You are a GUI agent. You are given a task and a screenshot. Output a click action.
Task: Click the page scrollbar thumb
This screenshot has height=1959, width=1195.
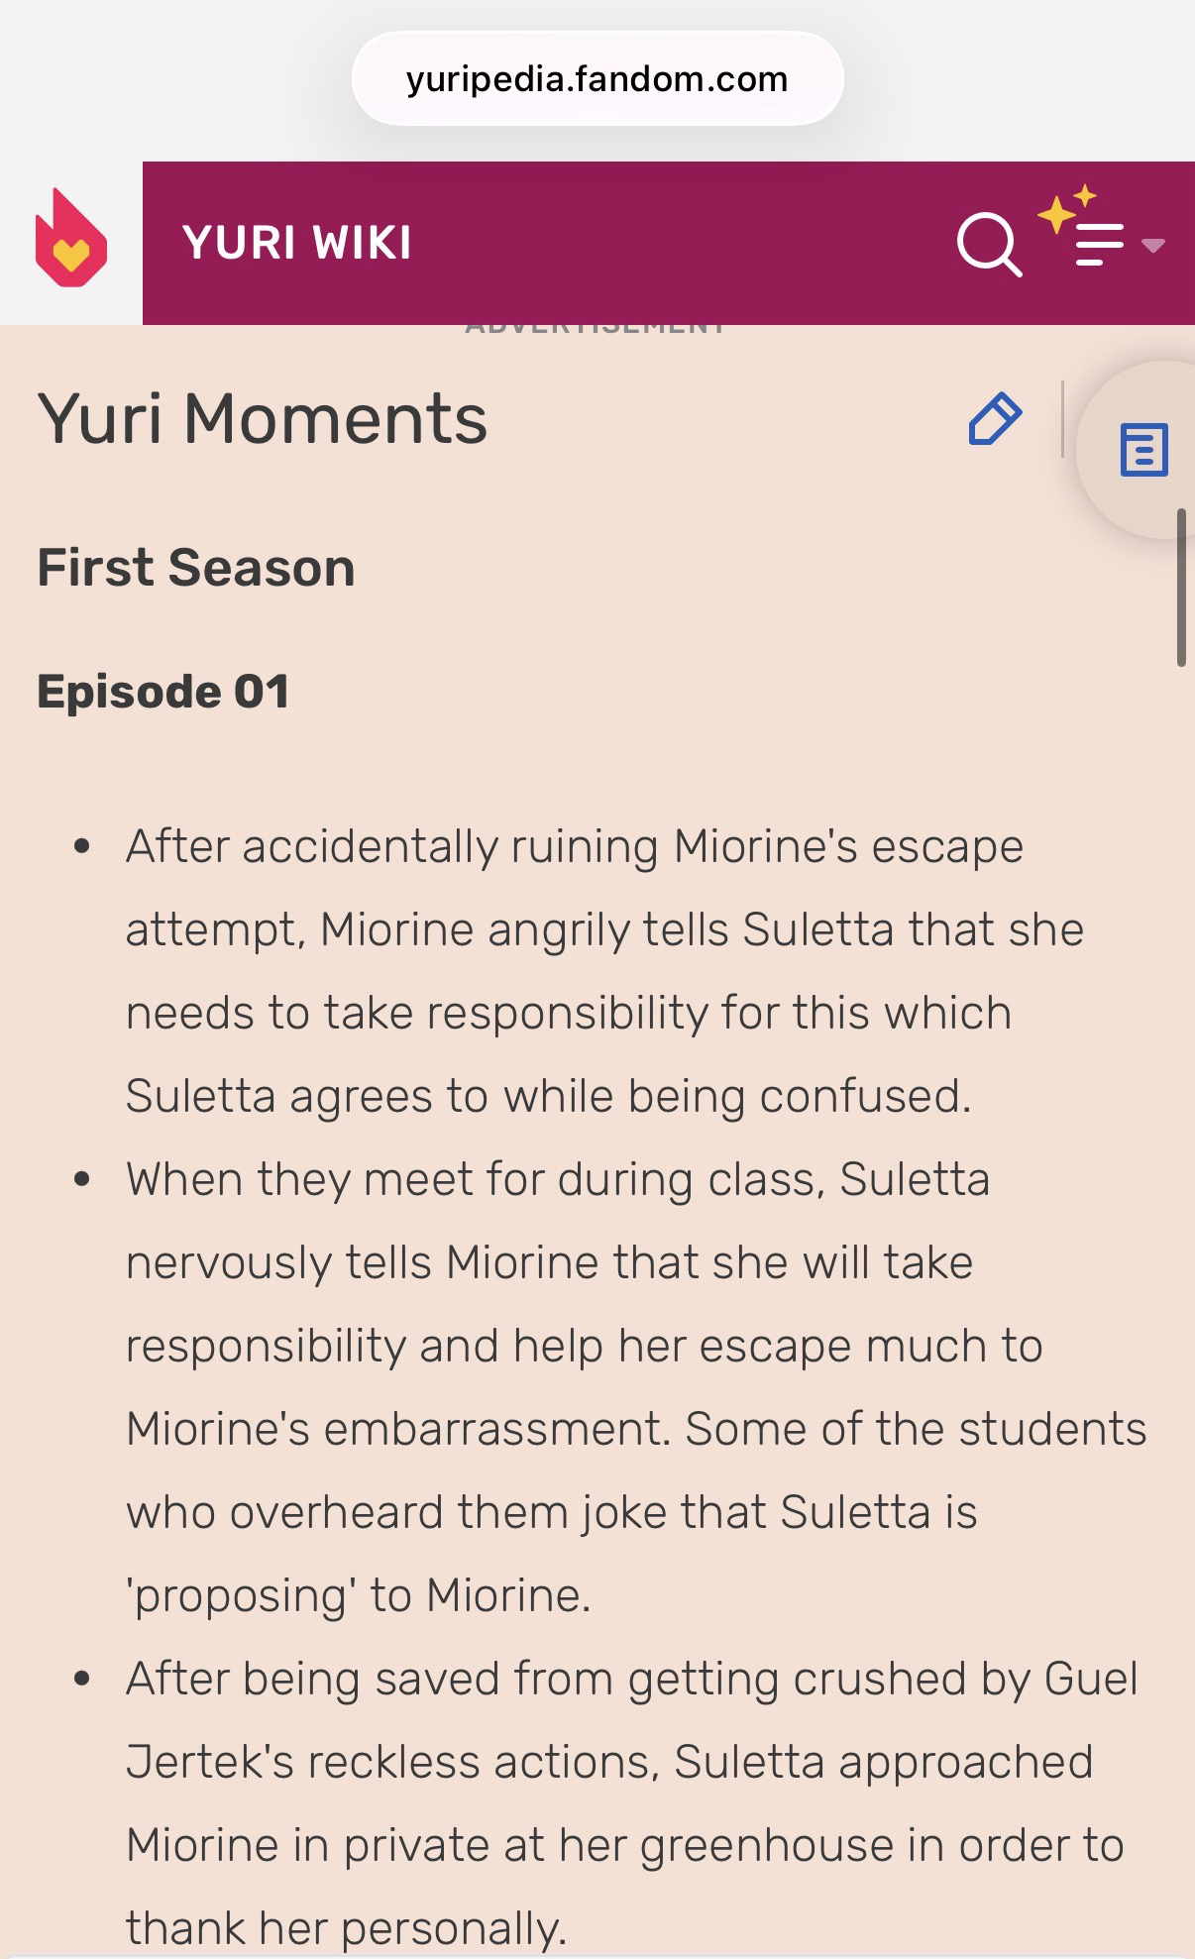tap(1180, 588)
